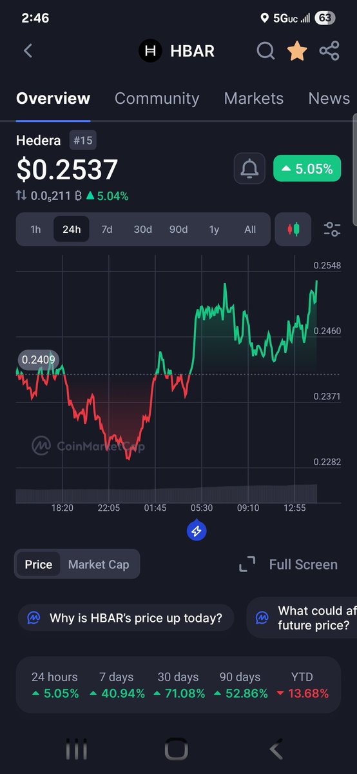Screen dimensions: 357x774
Task: Tap the 24 hours 5.05% stat
Action: (x=55, y=685)
